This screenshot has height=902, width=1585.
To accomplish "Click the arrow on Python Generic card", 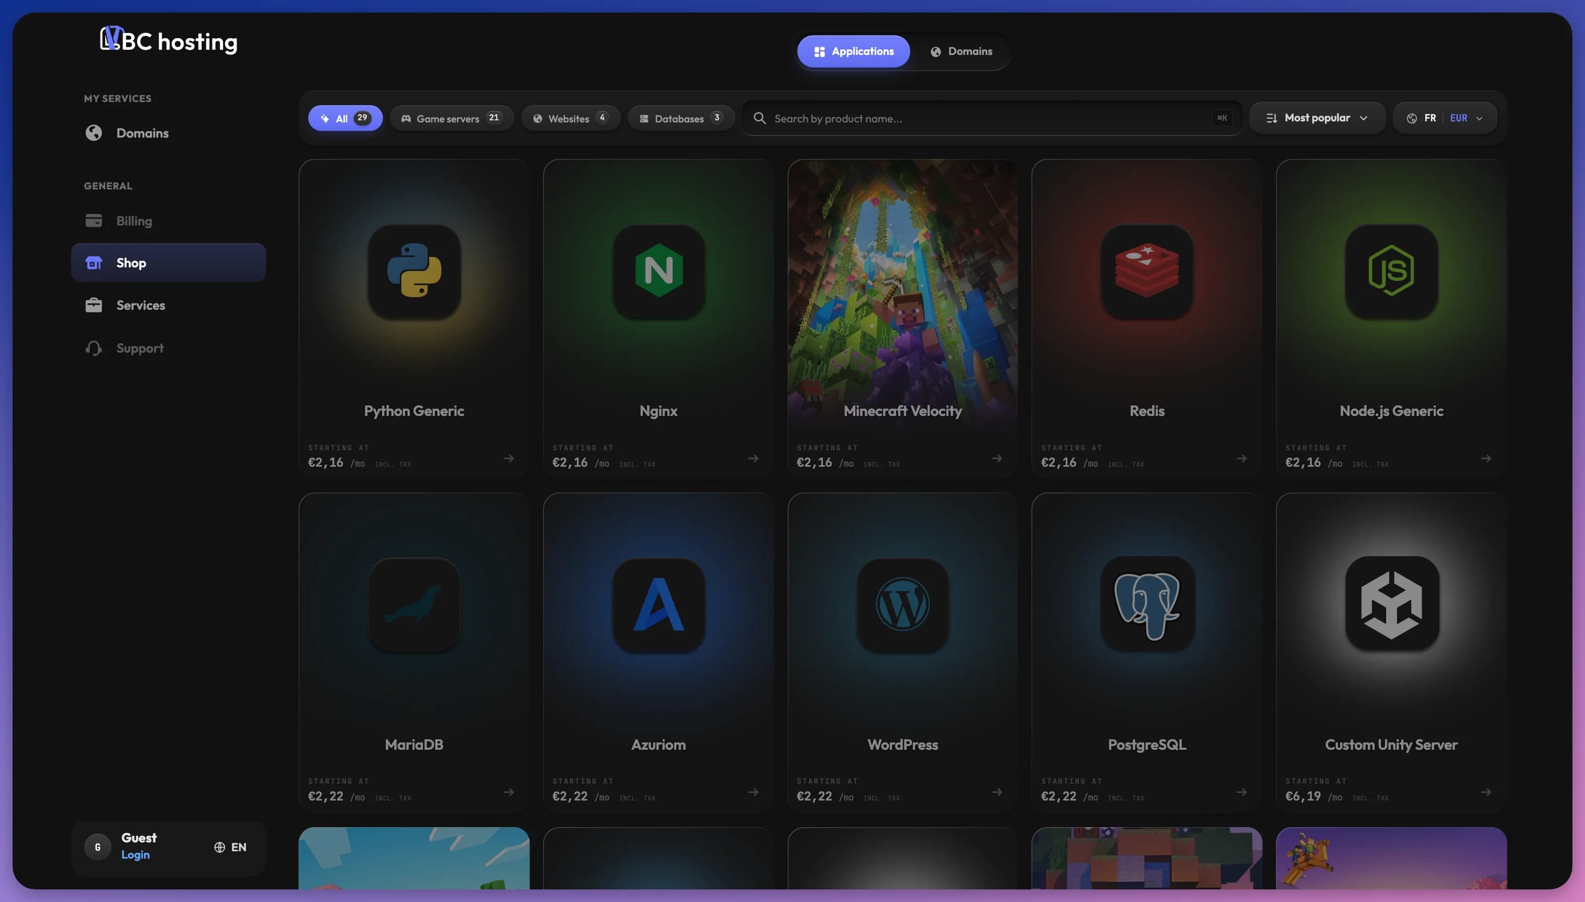I will click(x=509, y=458).
